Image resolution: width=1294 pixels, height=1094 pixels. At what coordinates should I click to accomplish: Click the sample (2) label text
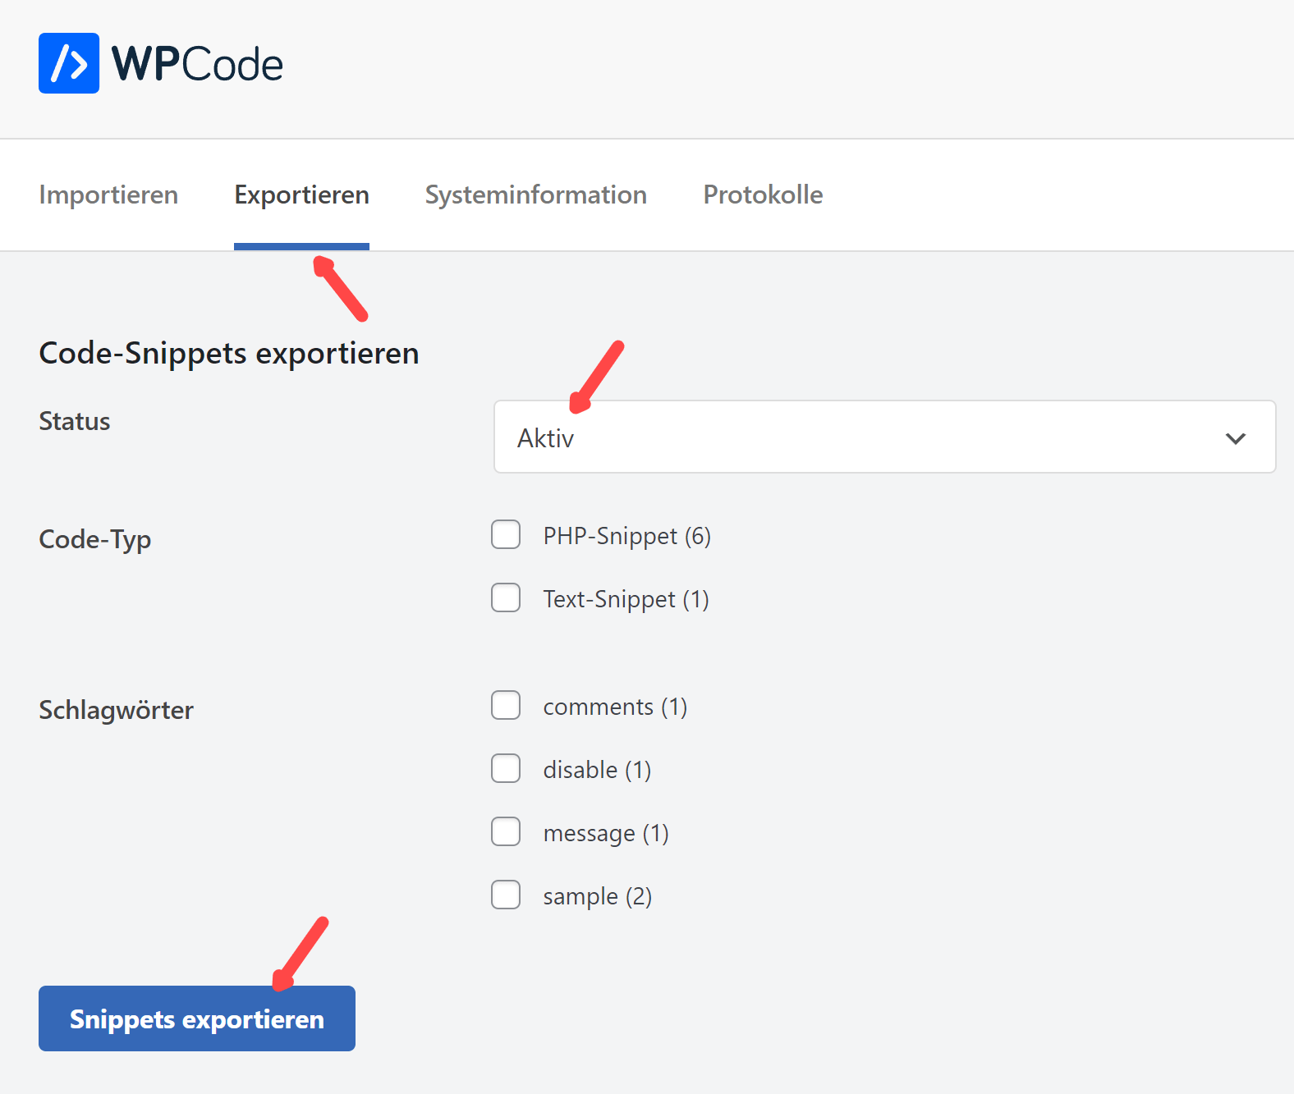point(597,896)
